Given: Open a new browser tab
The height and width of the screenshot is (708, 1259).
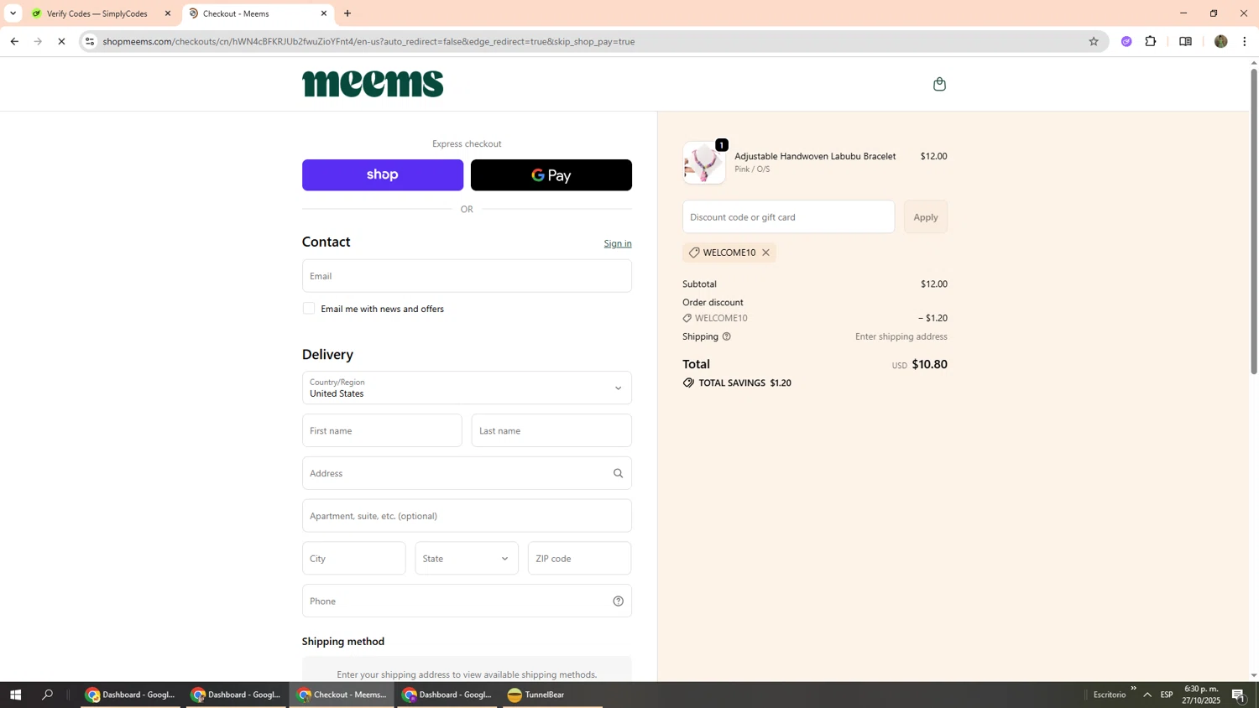Looking at the screenshot, I should click(347, 13).
